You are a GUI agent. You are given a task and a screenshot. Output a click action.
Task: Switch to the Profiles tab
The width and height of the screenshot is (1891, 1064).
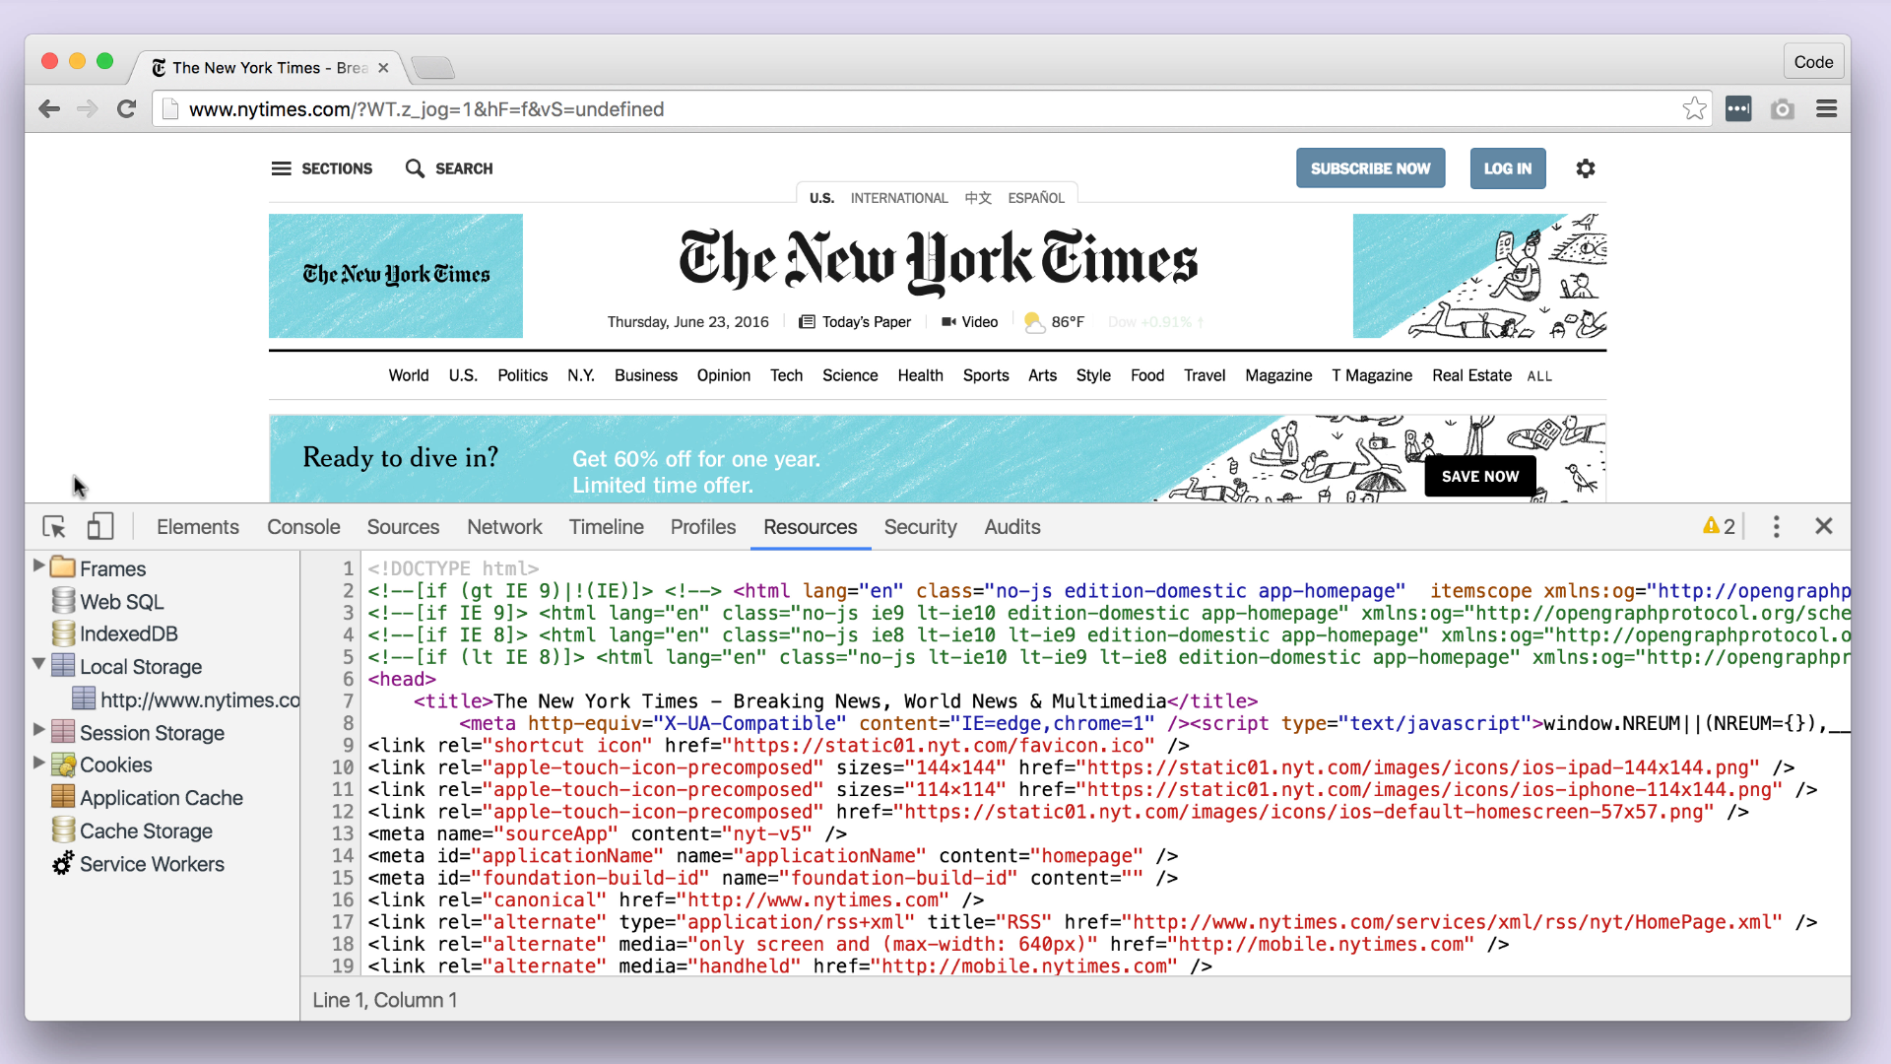[703, 527]
